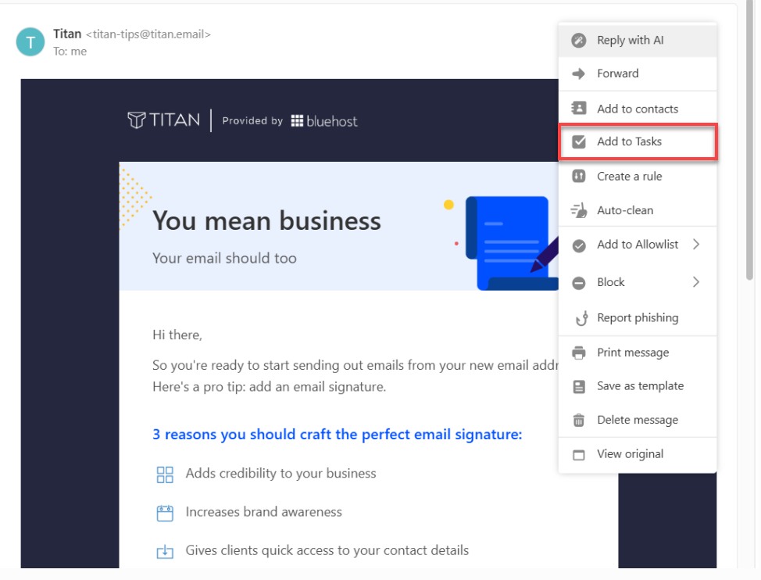The image size is (761, 580).
Task: Click the 'Provided by' text in header
Action: tap(252, 121)
